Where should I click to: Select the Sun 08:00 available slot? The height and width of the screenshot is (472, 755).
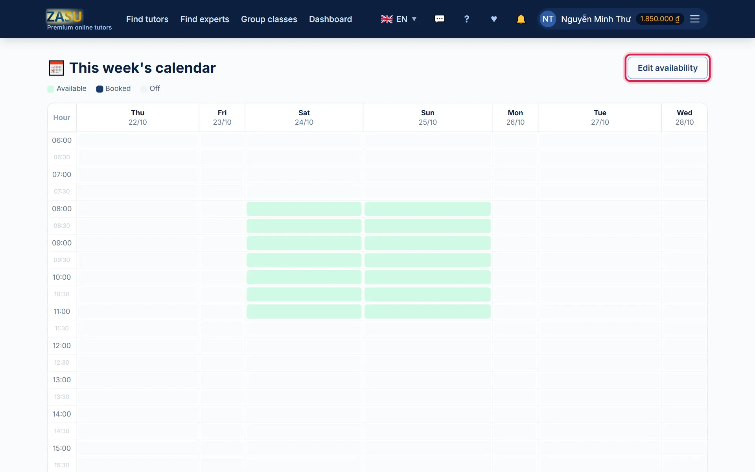(427, 209)
